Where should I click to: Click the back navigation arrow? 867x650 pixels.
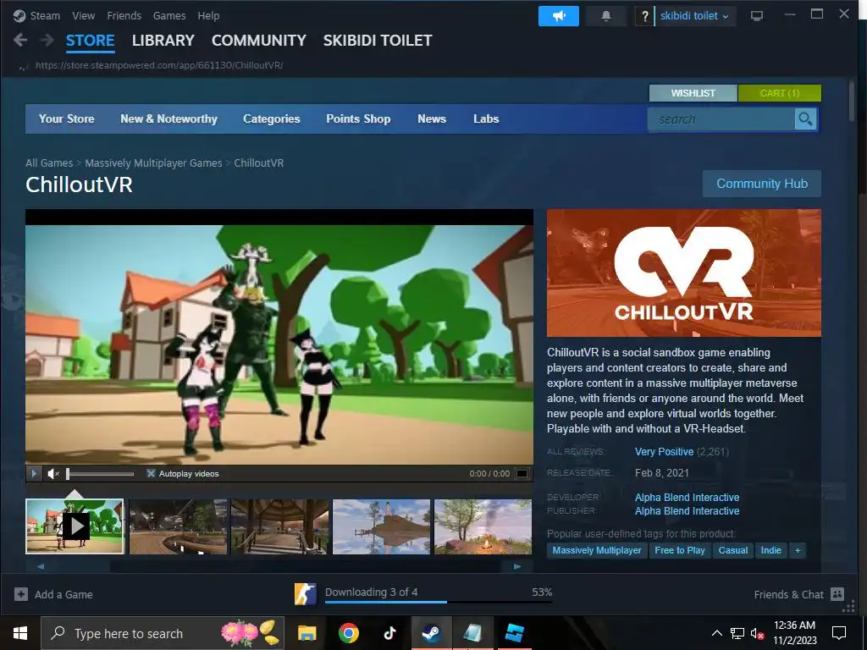(x=20, y=40)
